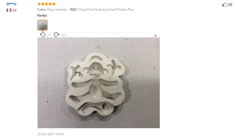236x138 pixels.
Task: Click the FR country code label
Action: point(15,10)
